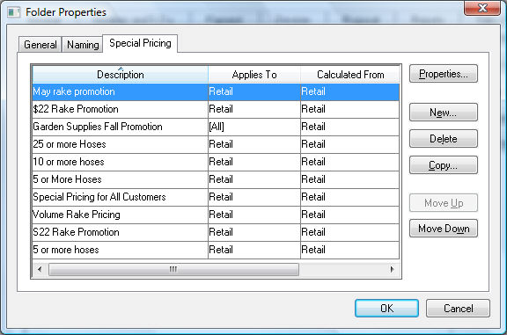Cancel the Folder Properties dialog
This screenshot has height=335, width=507.
pyautogui.click(x=458, y=309)
